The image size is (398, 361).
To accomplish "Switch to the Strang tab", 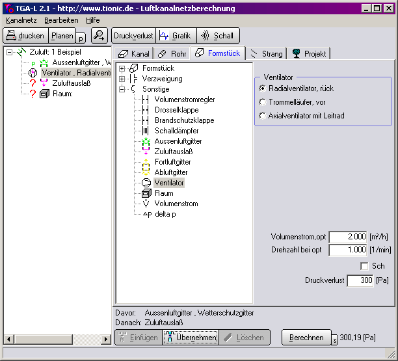I will tap(267, 53).
